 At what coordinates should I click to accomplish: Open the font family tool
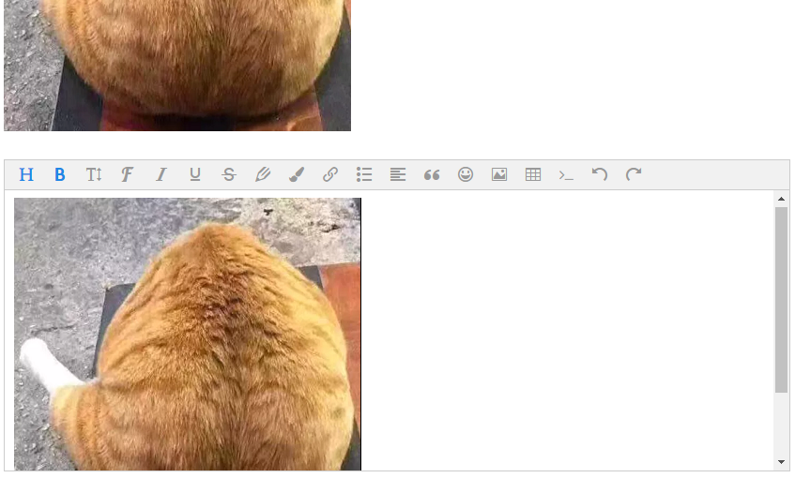pyautogui.click(x=128, y=174)
